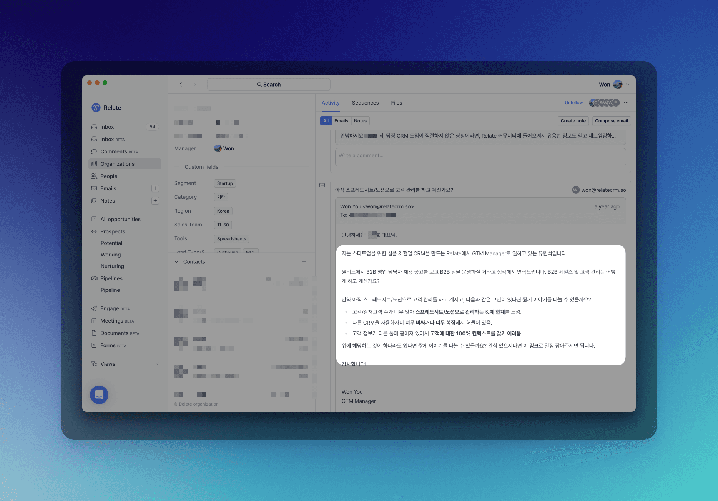Click the Create note button
Screen dimensions: 718x501
tap(573, 121)
